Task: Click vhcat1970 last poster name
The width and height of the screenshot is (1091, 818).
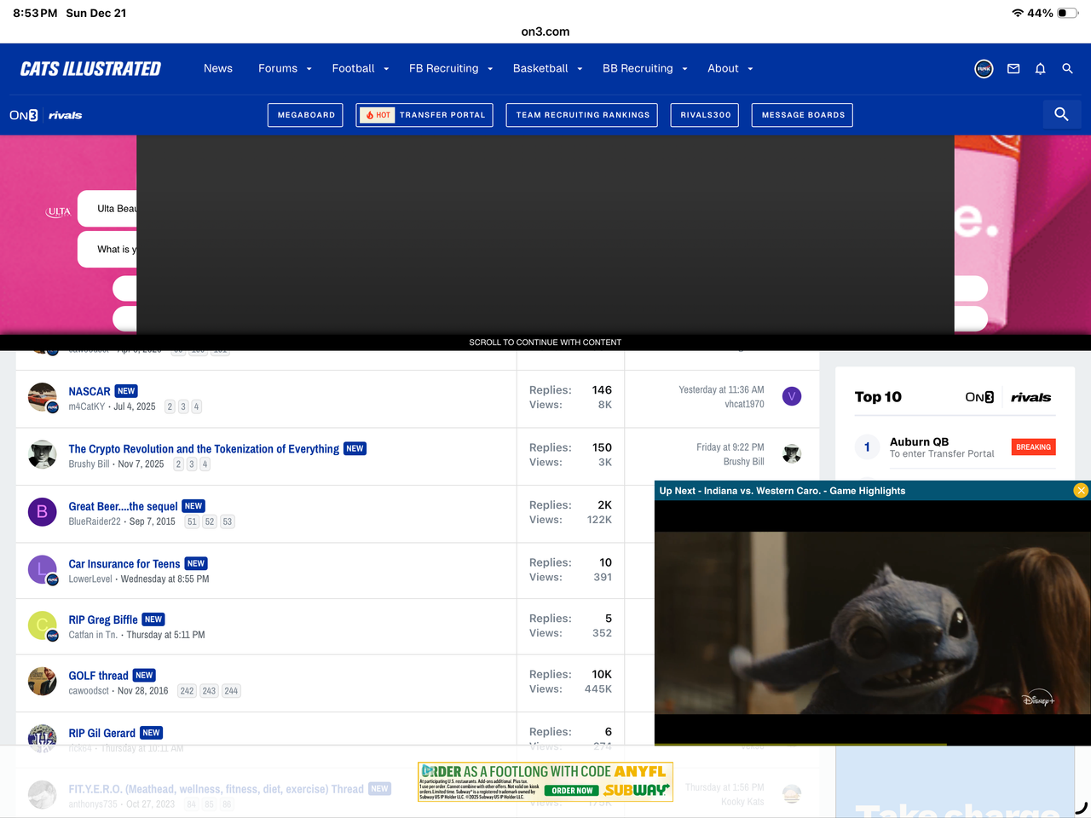Action: pyautogui.click(x=744, y=404)
